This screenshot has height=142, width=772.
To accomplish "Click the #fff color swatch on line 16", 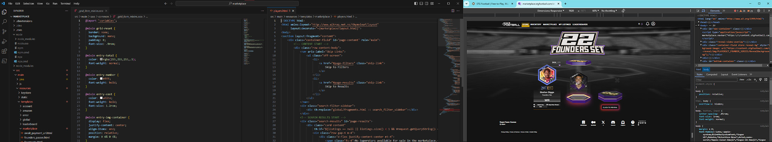I will pyautogui.click(x=101, y=79).
